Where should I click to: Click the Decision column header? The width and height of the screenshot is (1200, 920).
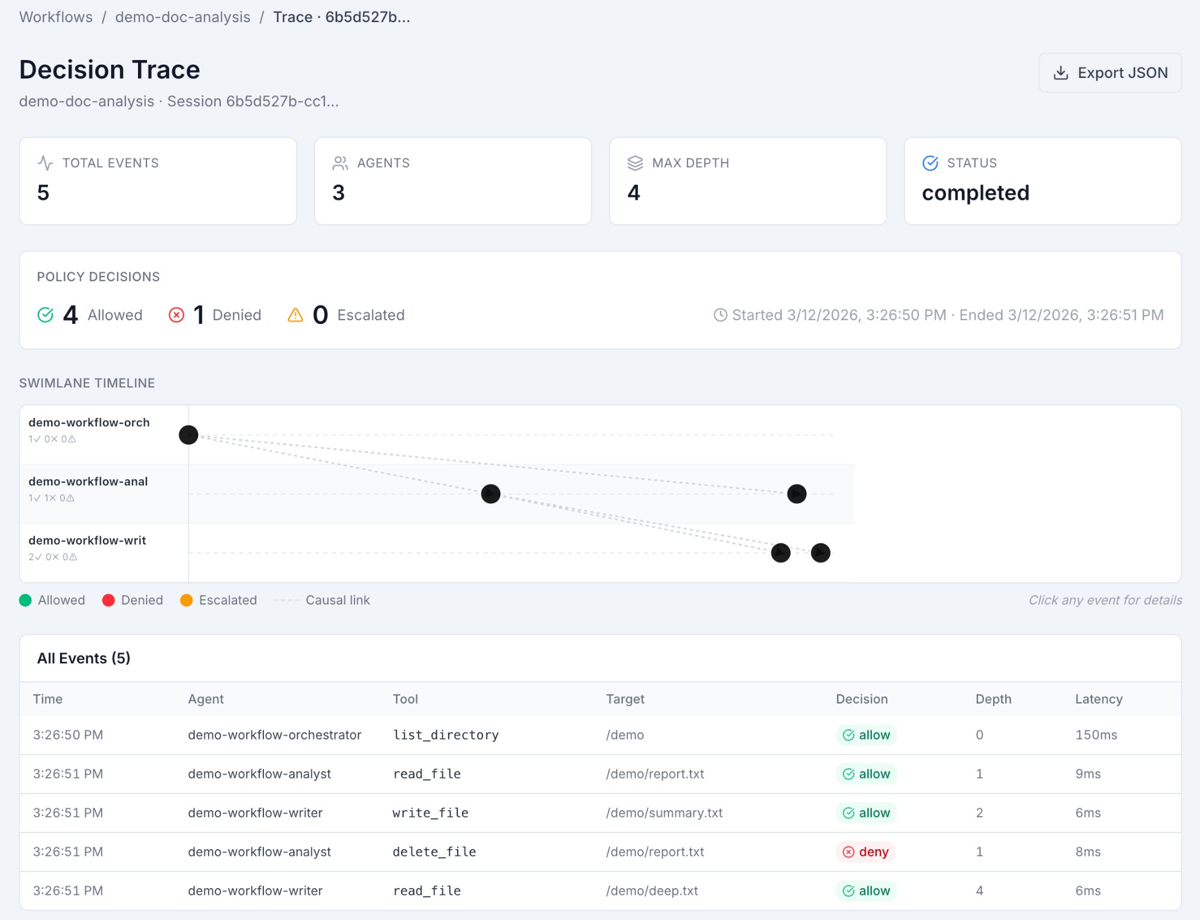point(862,699)
